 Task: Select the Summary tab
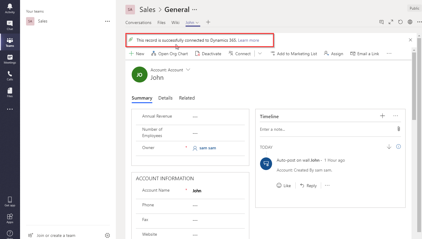(142, 98)
